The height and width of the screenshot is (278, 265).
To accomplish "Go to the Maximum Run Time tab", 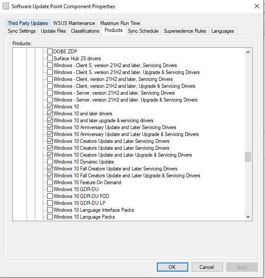I will (120, 23).
